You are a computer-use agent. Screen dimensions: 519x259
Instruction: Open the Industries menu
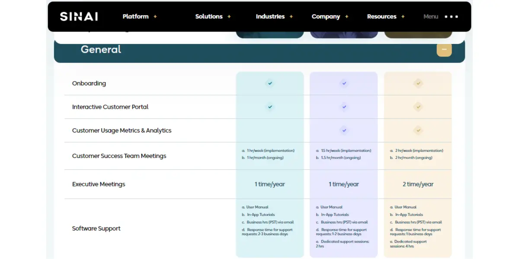click(270, 16)
